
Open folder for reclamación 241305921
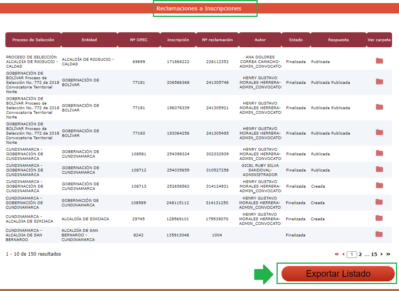coord(379,107)
